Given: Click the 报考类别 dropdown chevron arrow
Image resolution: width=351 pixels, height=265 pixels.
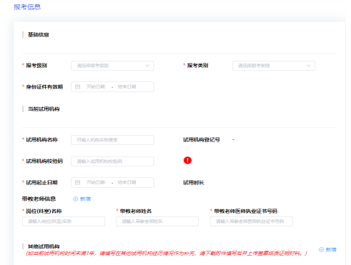Looking at the screenshot, I should click(308, 66).
